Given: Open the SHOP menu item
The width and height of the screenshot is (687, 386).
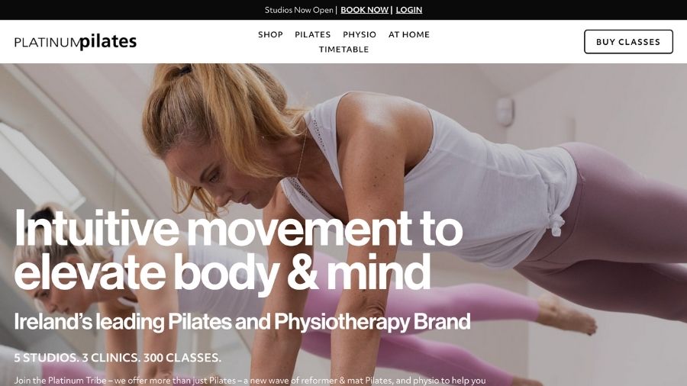Looking at the screenshot, I should tap(270, 34).
